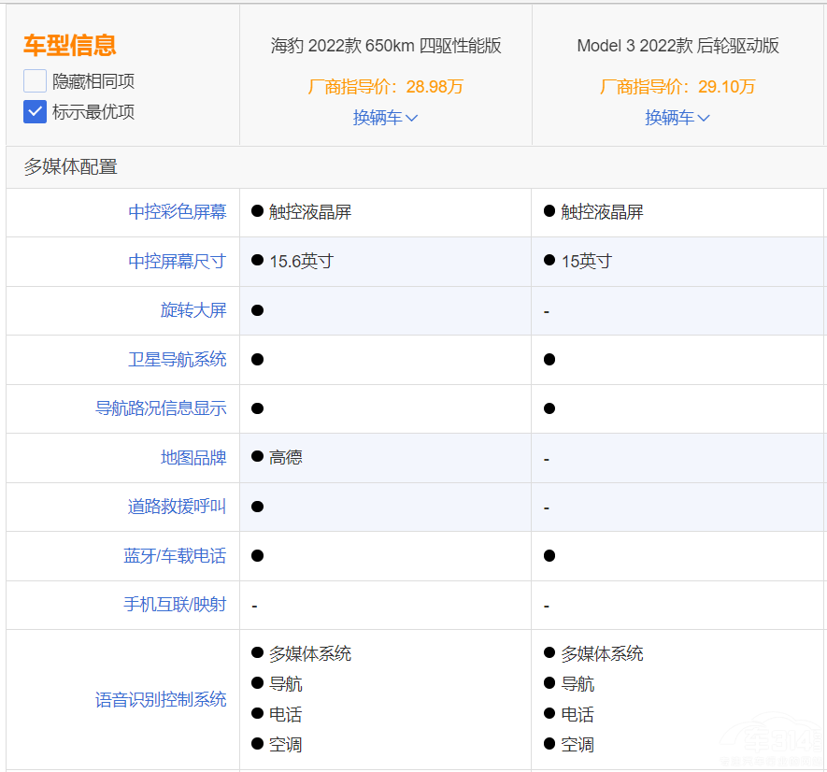Click the 海豹 2022款 650km 四驱性能版 title
This screenshot has height=772, width=827.
coord(385,46)
